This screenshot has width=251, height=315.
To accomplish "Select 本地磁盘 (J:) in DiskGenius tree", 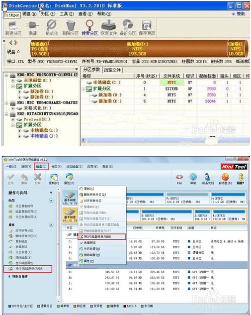I will (x=44, y=136).
